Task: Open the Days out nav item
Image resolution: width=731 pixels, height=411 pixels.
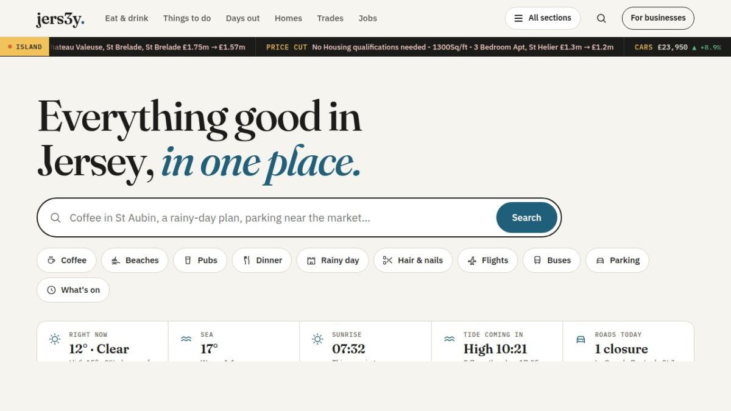Action: pos(242,18)
